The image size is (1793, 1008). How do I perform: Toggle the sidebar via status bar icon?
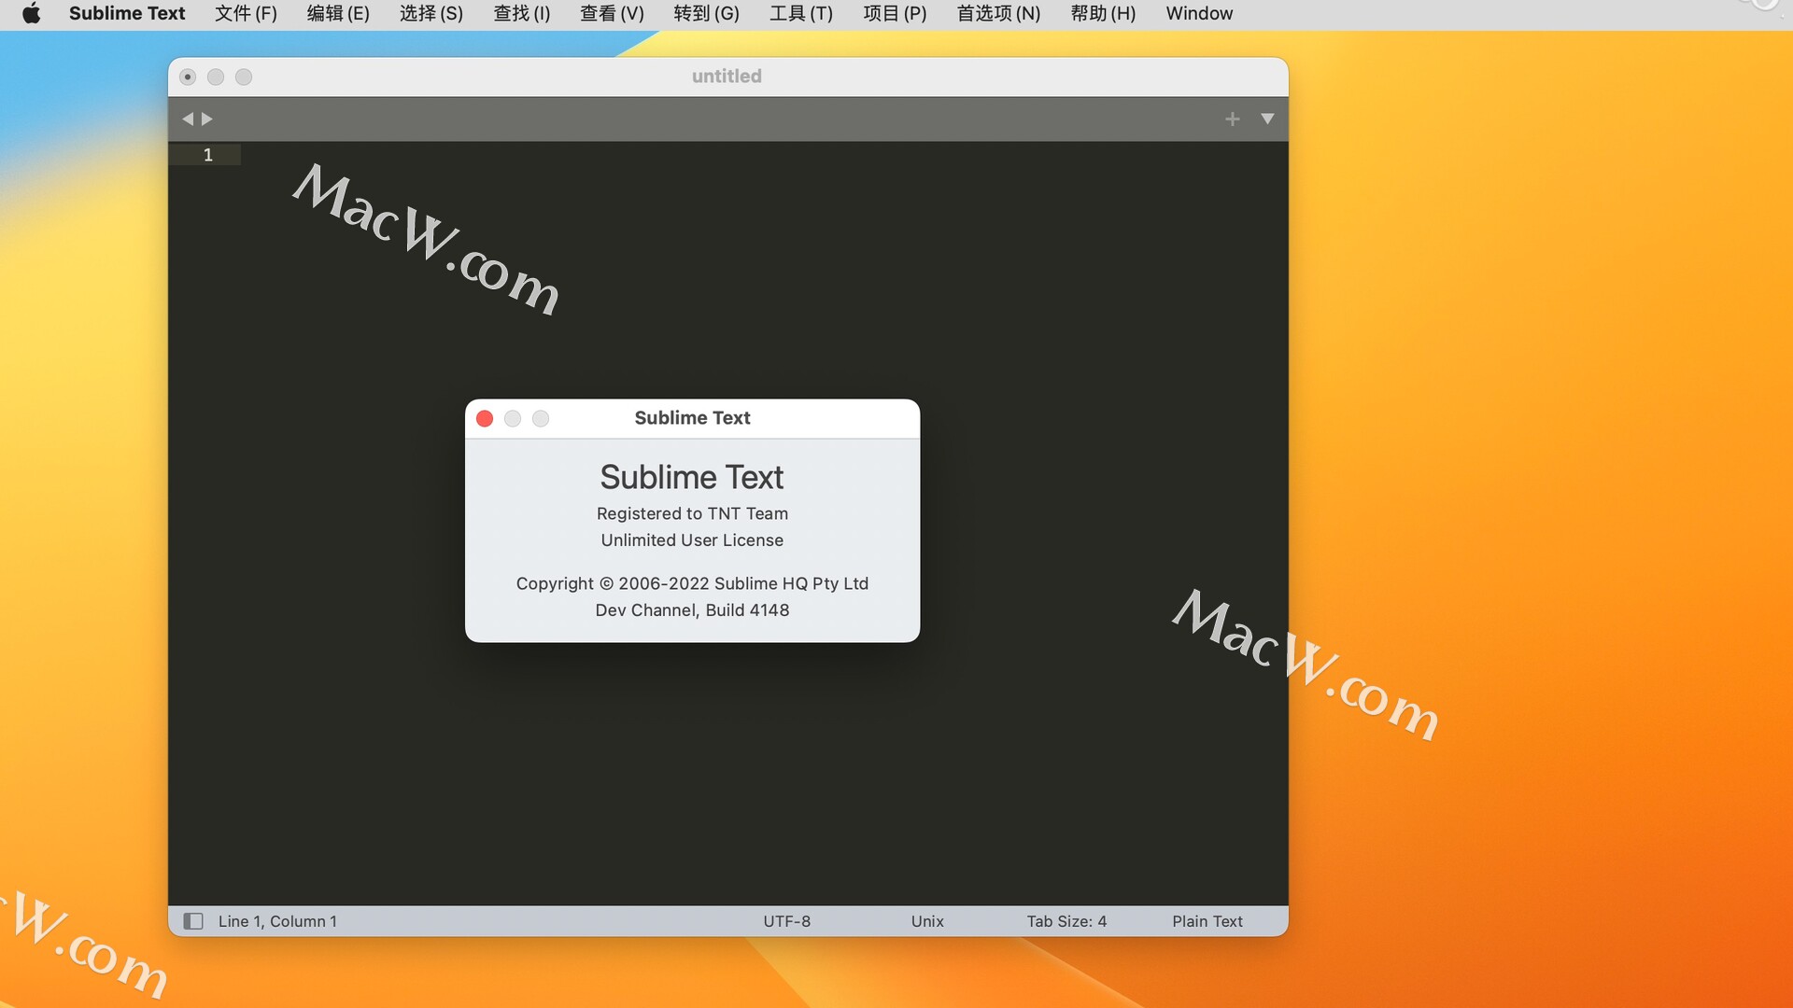pyautogui.click(x=193, y=921)
